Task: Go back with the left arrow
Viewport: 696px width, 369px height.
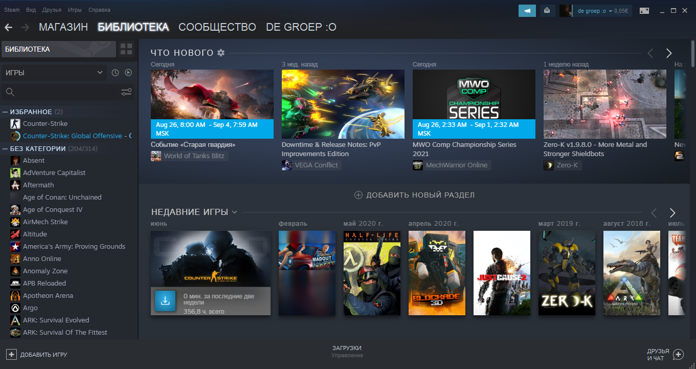Action: click(x=8, y=27)
